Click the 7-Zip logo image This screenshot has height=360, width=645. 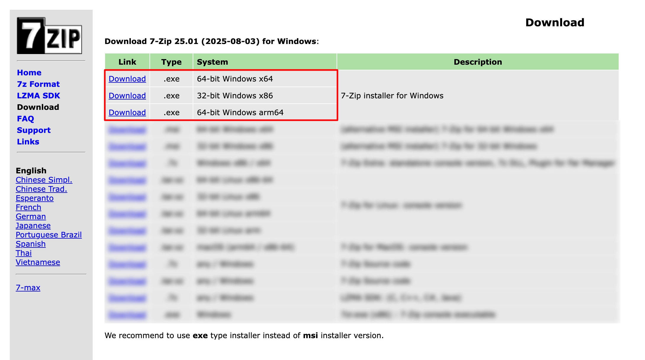click(x=49, y=36)
